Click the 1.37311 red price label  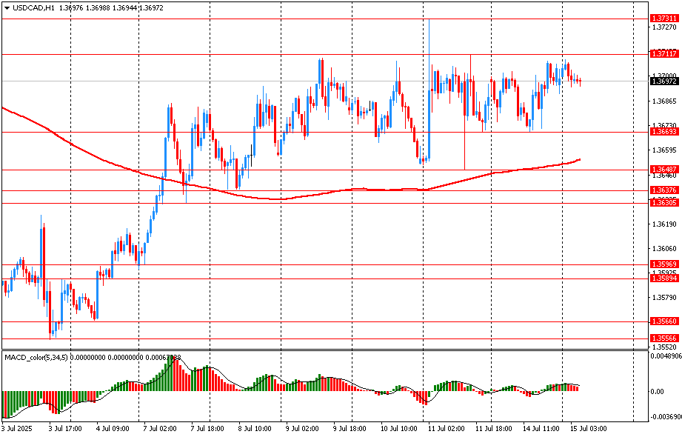coord(664,18)
